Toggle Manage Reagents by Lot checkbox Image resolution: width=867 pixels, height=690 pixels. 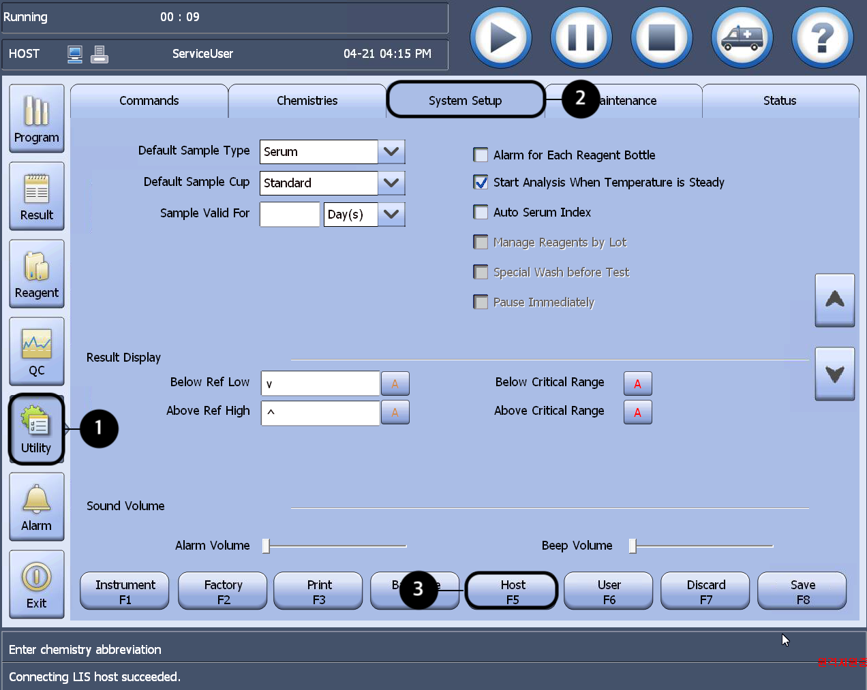coord(481,242)
